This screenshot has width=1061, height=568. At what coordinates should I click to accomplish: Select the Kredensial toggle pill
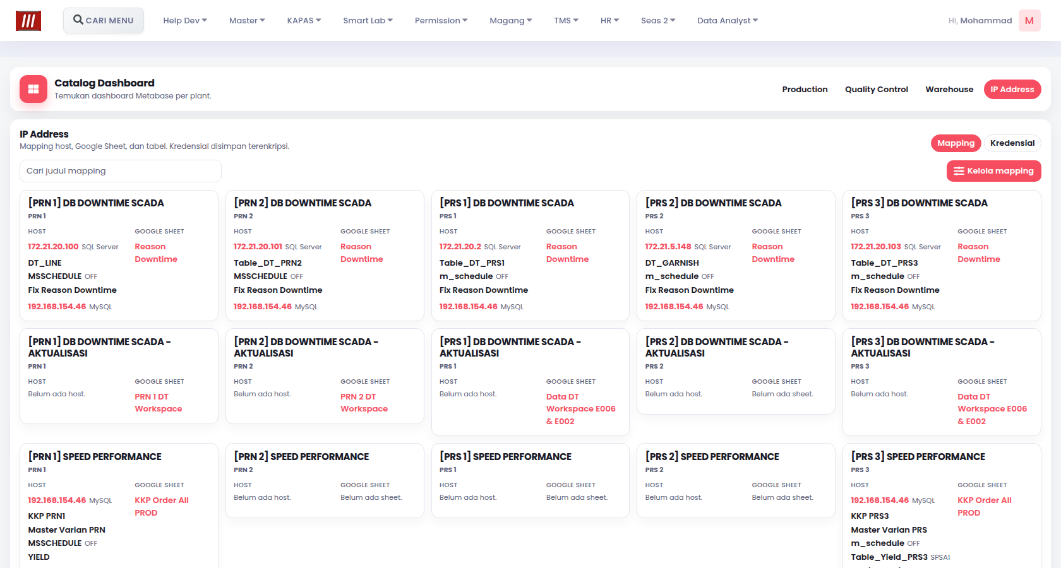point(1012,143)
